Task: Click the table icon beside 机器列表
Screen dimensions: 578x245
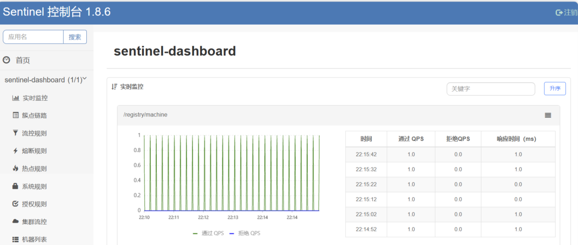Action: [15, 240]
